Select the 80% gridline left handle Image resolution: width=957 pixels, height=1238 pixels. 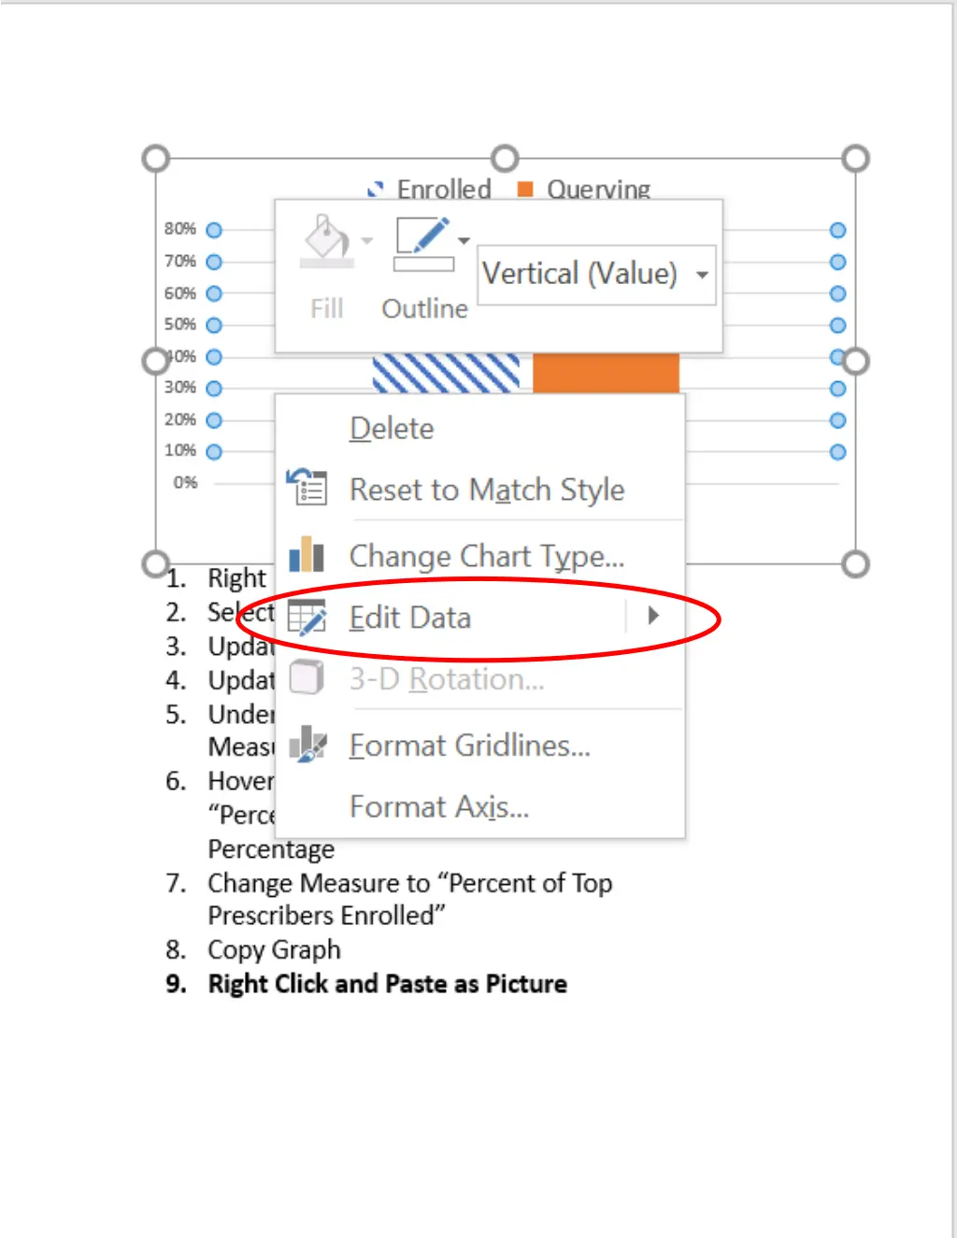pos(214,230)
